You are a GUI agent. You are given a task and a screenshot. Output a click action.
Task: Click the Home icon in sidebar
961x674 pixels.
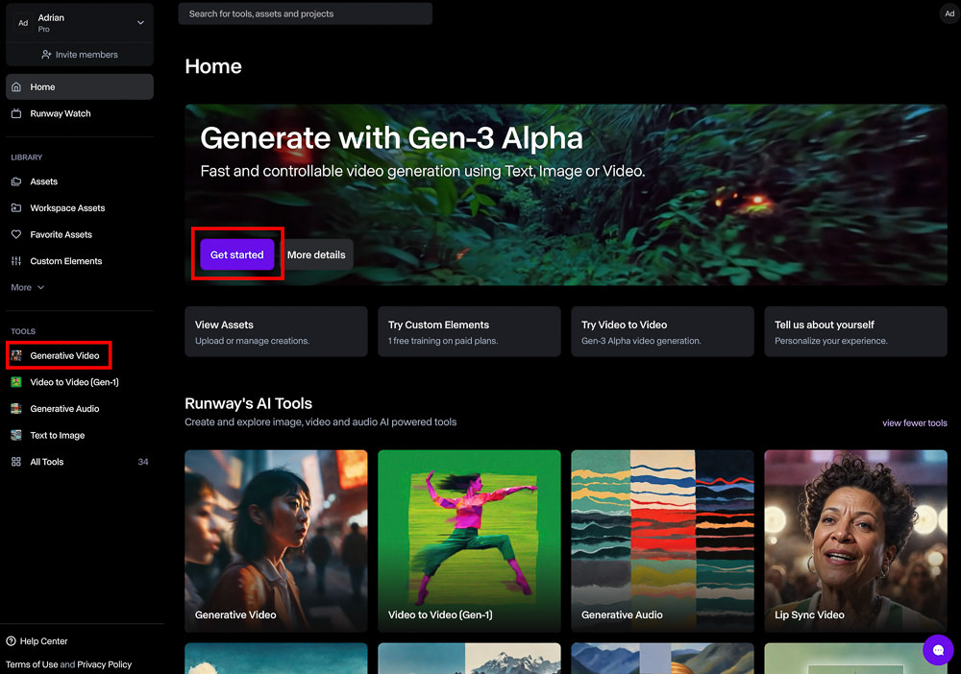(x=16, y=87)
